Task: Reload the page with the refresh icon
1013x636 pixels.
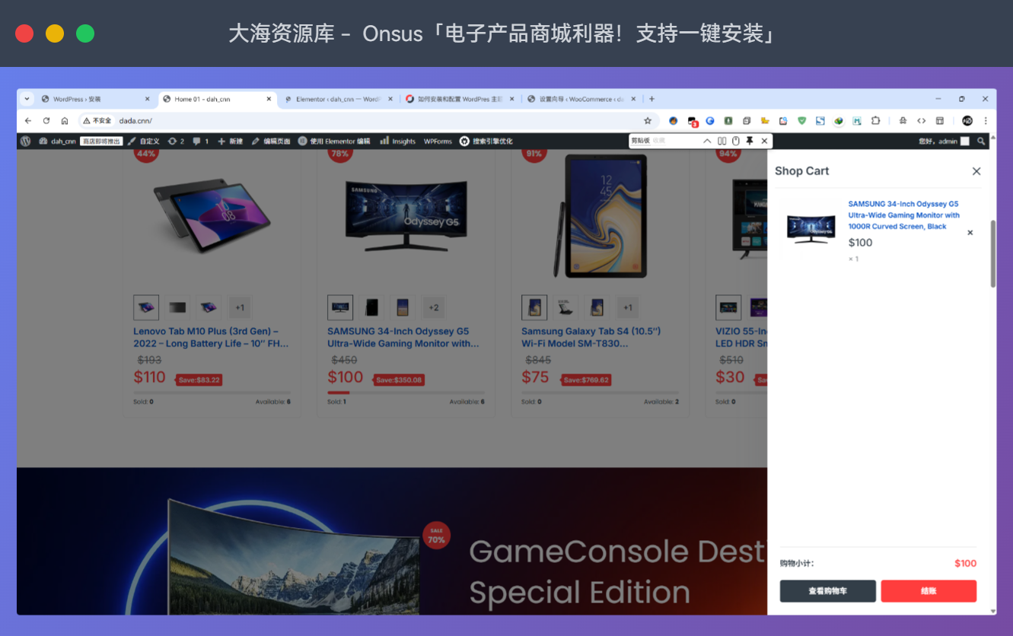Action: (x=46, y=120)
